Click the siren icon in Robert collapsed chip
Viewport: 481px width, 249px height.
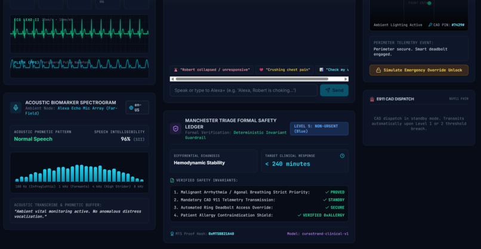[x=176, y=70]
